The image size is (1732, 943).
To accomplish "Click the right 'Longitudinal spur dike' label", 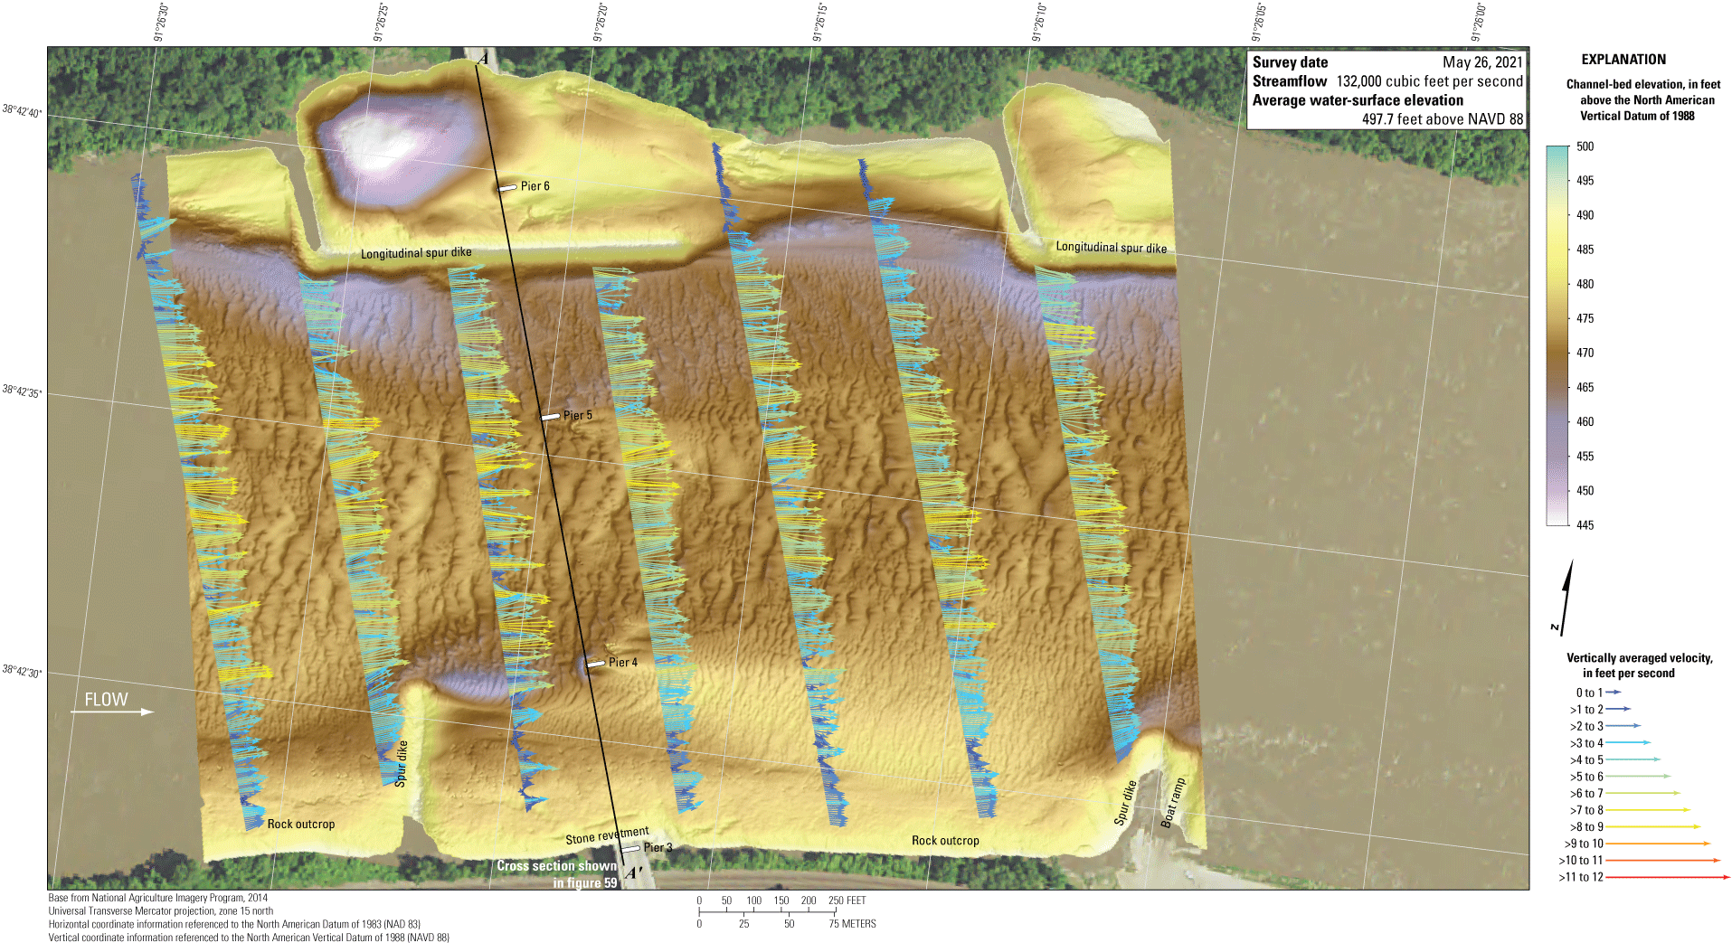I will point(1112,247).
